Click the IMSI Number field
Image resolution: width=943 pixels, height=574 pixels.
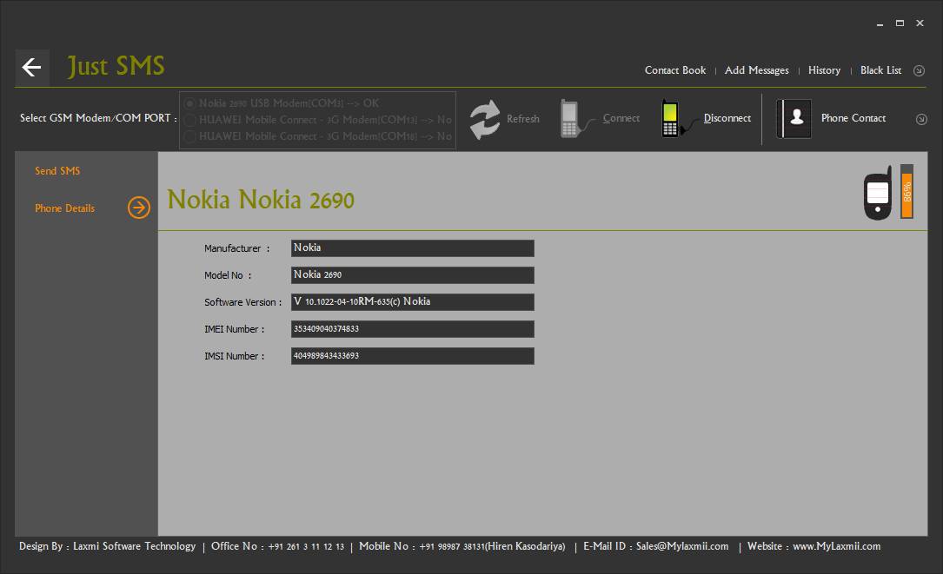tap(413, 356)
